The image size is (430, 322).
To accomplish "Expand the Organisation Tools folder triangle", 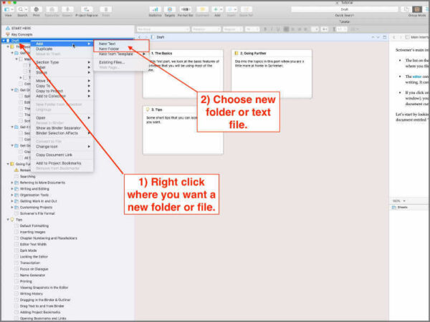I will (12, 195).
